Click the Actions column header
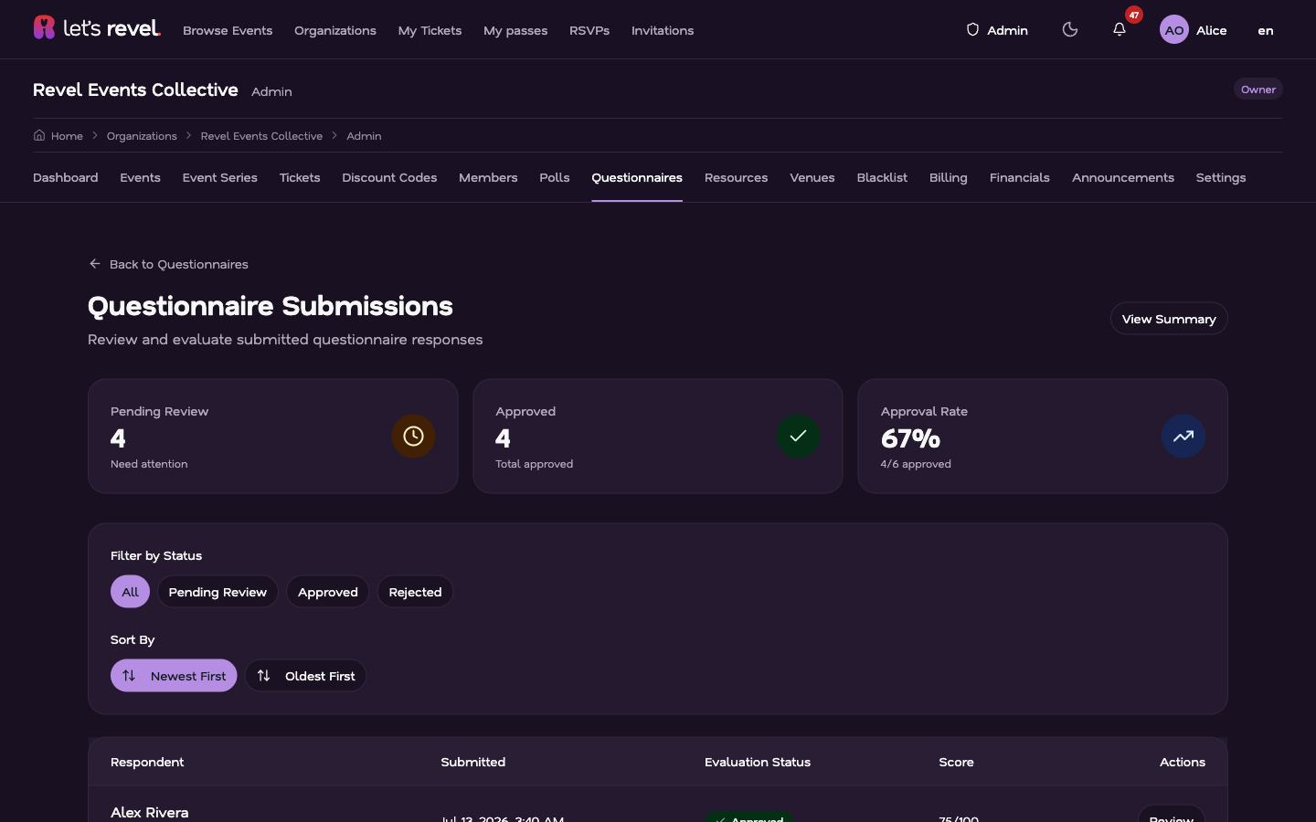This screenshot has width=1316, height=822. pos(1183,762)
